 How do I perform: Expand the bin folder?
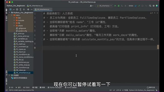(x=14, y=18)
